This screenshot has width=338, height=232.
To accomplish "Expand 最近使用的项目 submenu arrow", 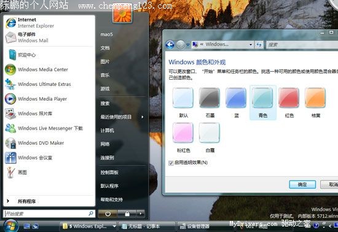I will (x=143, y=117).
